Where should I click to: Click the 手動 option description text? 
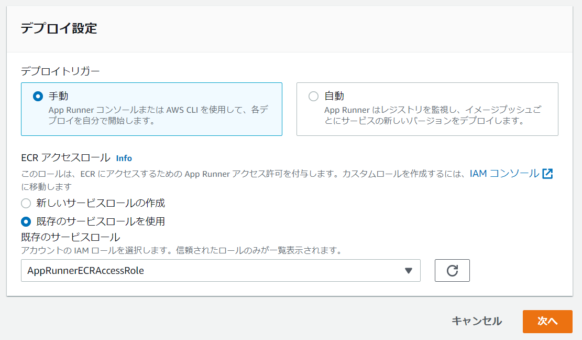pos(159,115)
